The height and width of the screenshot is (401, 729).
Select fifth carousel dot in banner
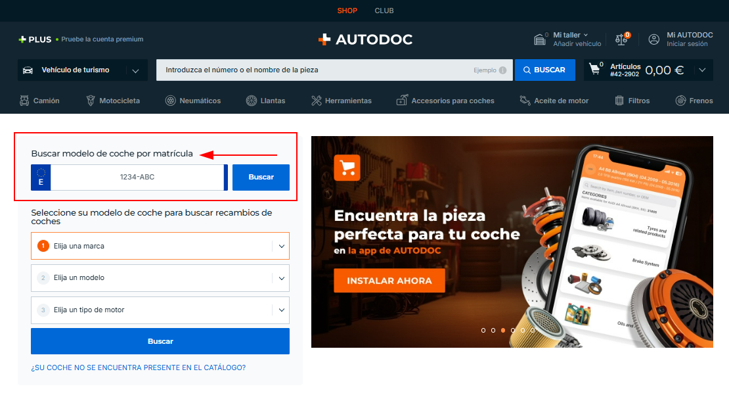coord(523,330)
